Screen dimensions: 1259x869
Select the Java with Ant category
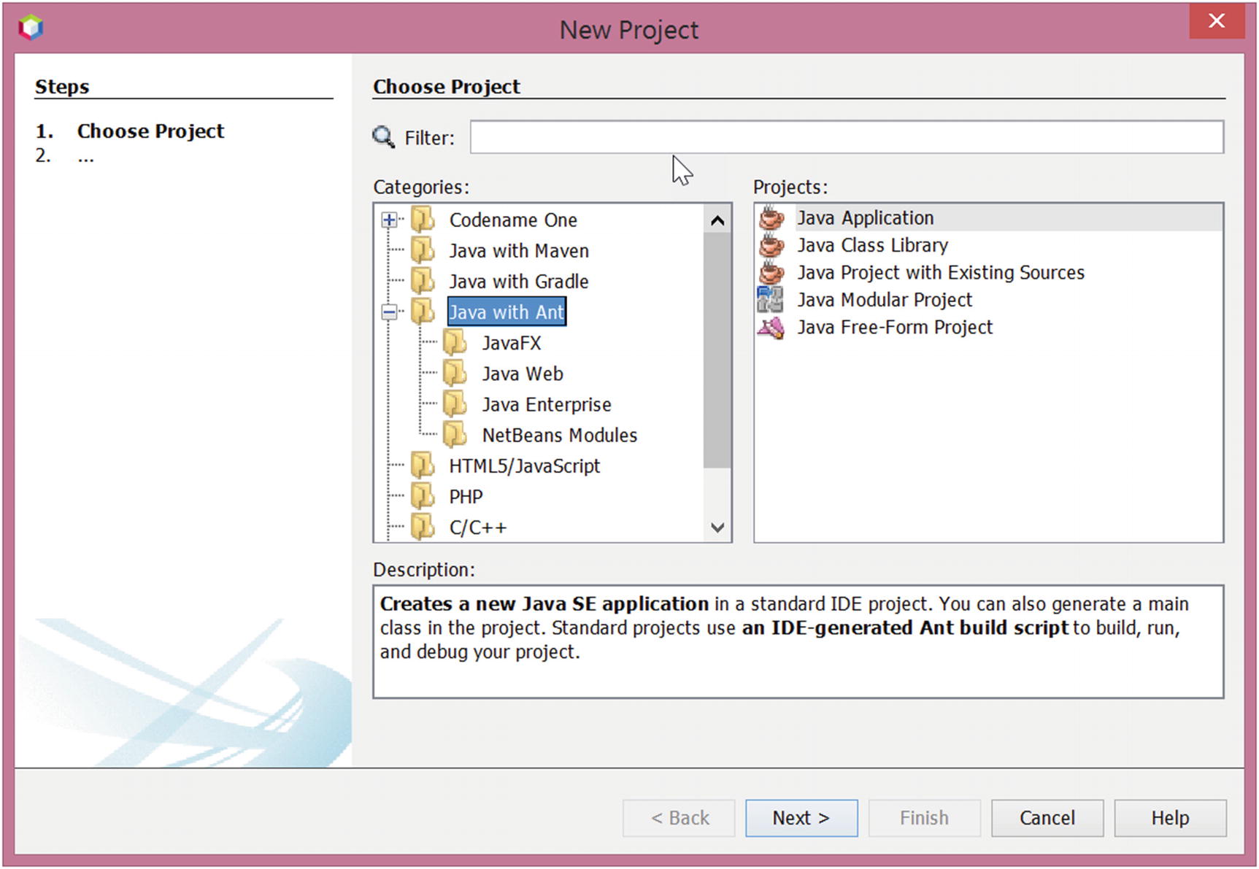pyautogui.click(x=507, y=312)
